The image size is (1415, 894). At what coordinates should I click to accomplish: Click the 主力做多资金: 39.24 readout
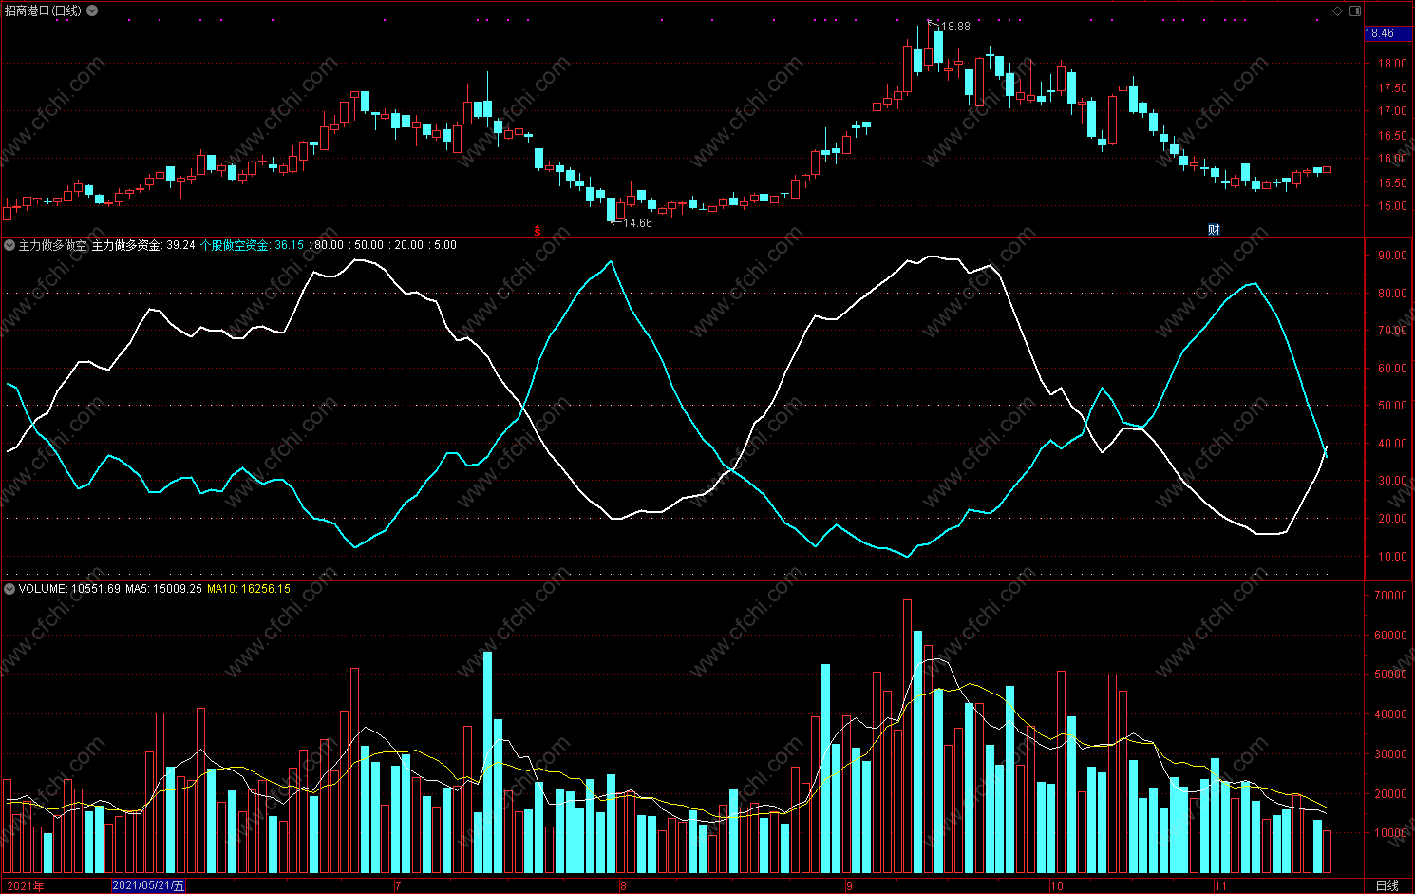(x=143, y=245)
